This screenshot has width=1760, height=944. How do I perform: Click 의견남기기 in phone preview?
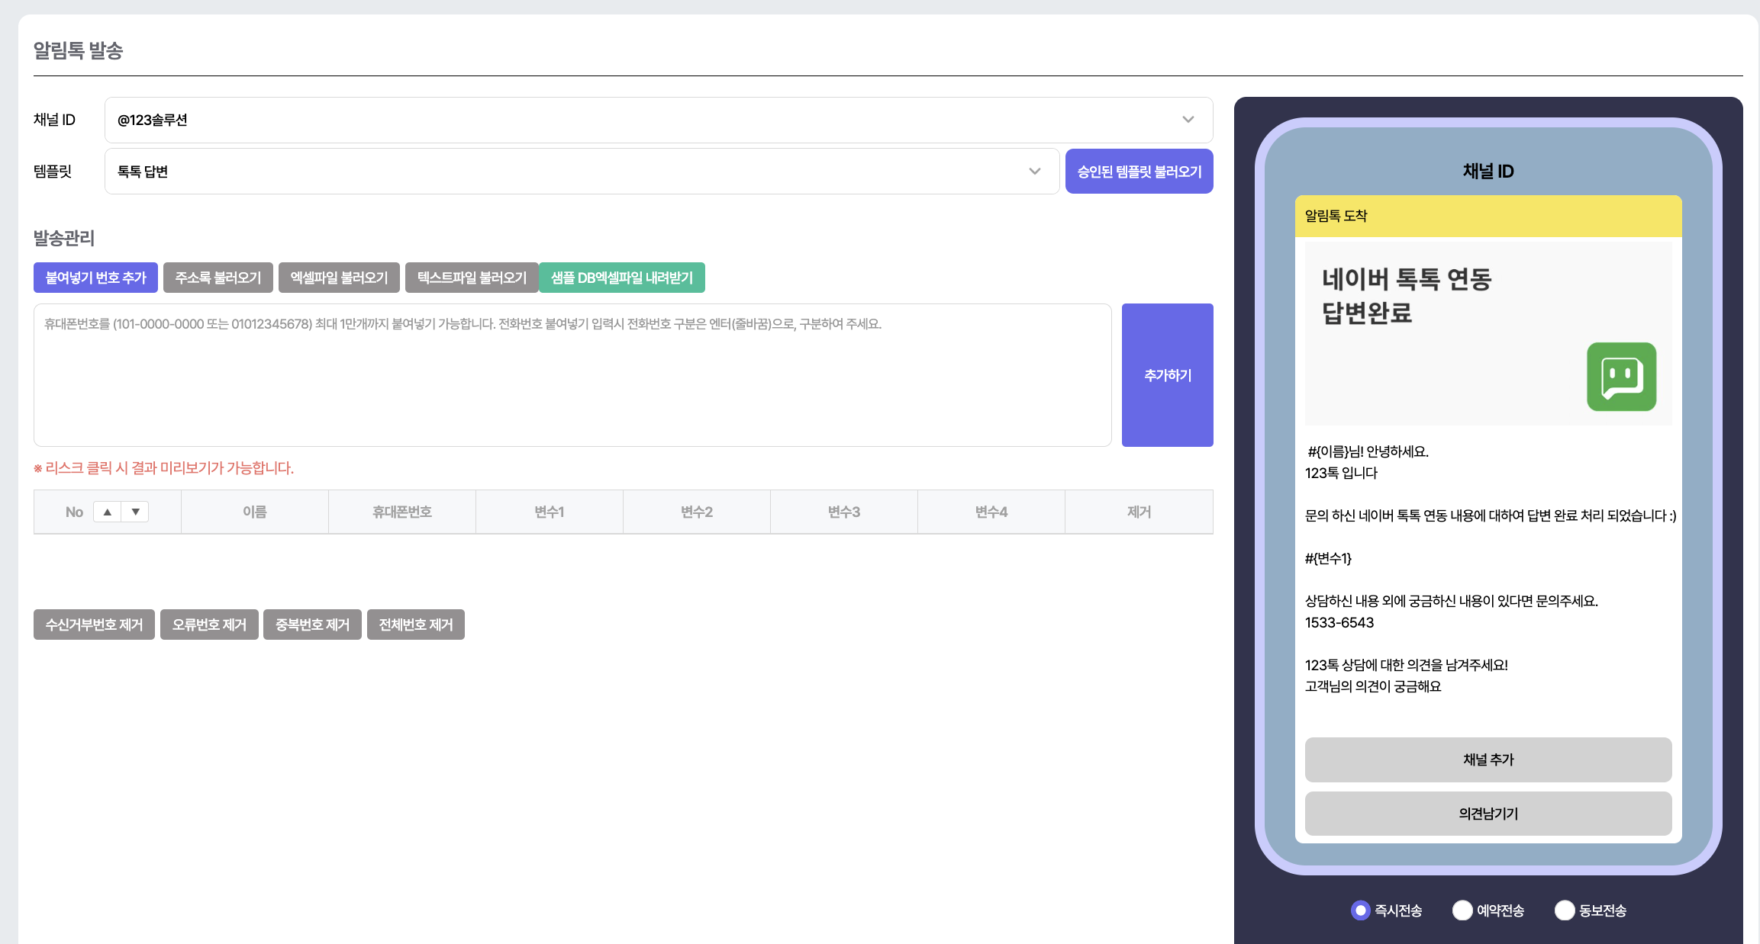coord(1488,814)
